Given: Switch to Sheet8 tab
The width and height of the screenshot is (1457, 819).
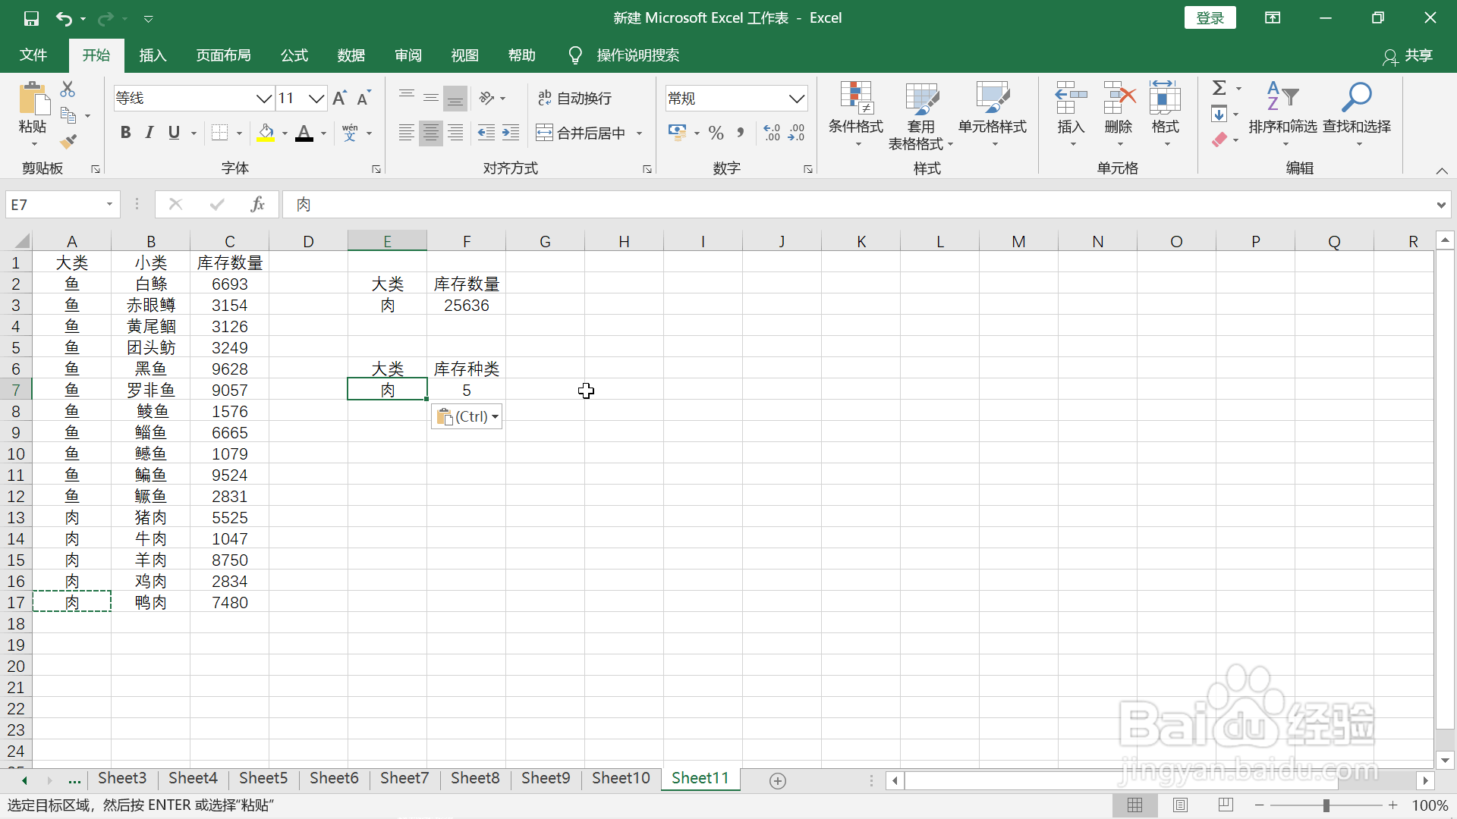Looking at the screenshot, I should [x=475, y=778].
